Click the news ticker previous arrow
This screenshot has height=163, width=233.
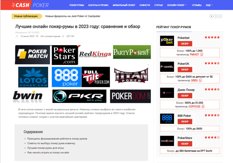pos(216,16)
